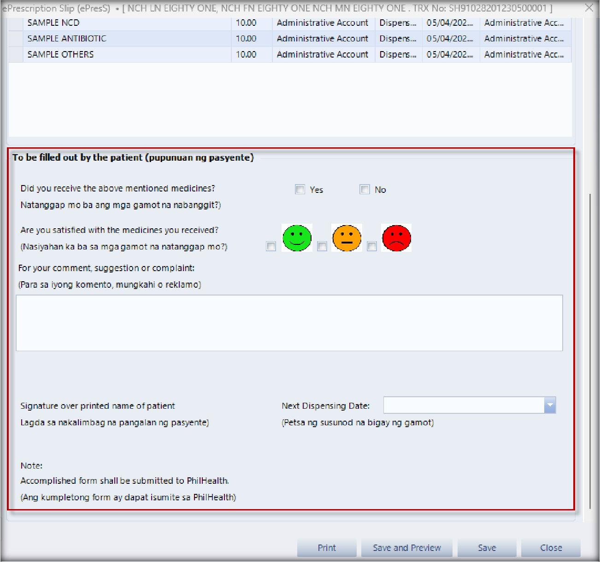Click the Save and Preview button
This screenshot has height=562, width=600.
[x=406, y=548]
